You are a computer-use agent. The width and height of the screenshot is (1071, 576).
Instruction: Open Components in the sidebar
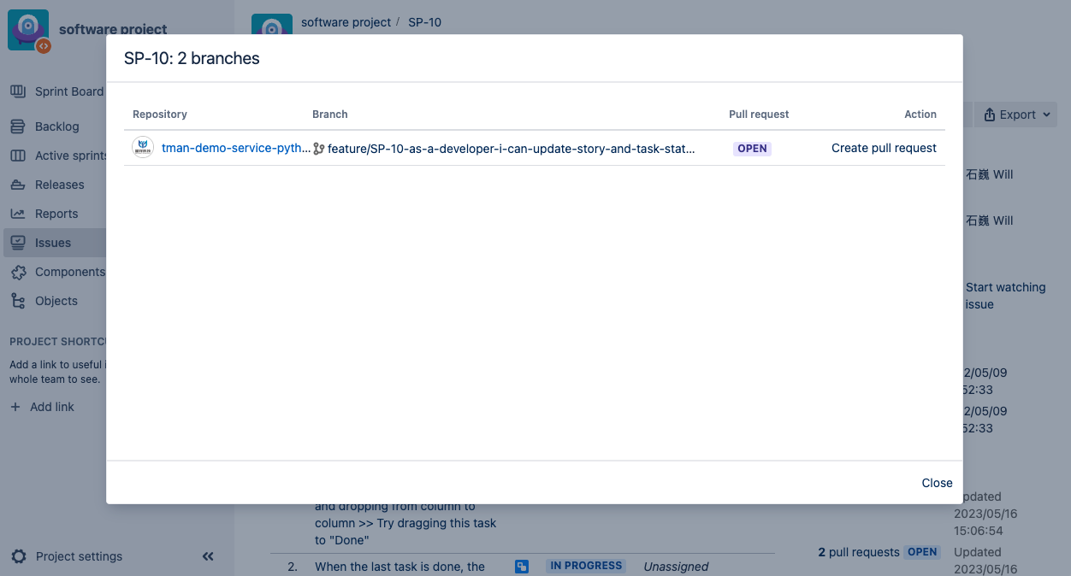click(69, 272)
